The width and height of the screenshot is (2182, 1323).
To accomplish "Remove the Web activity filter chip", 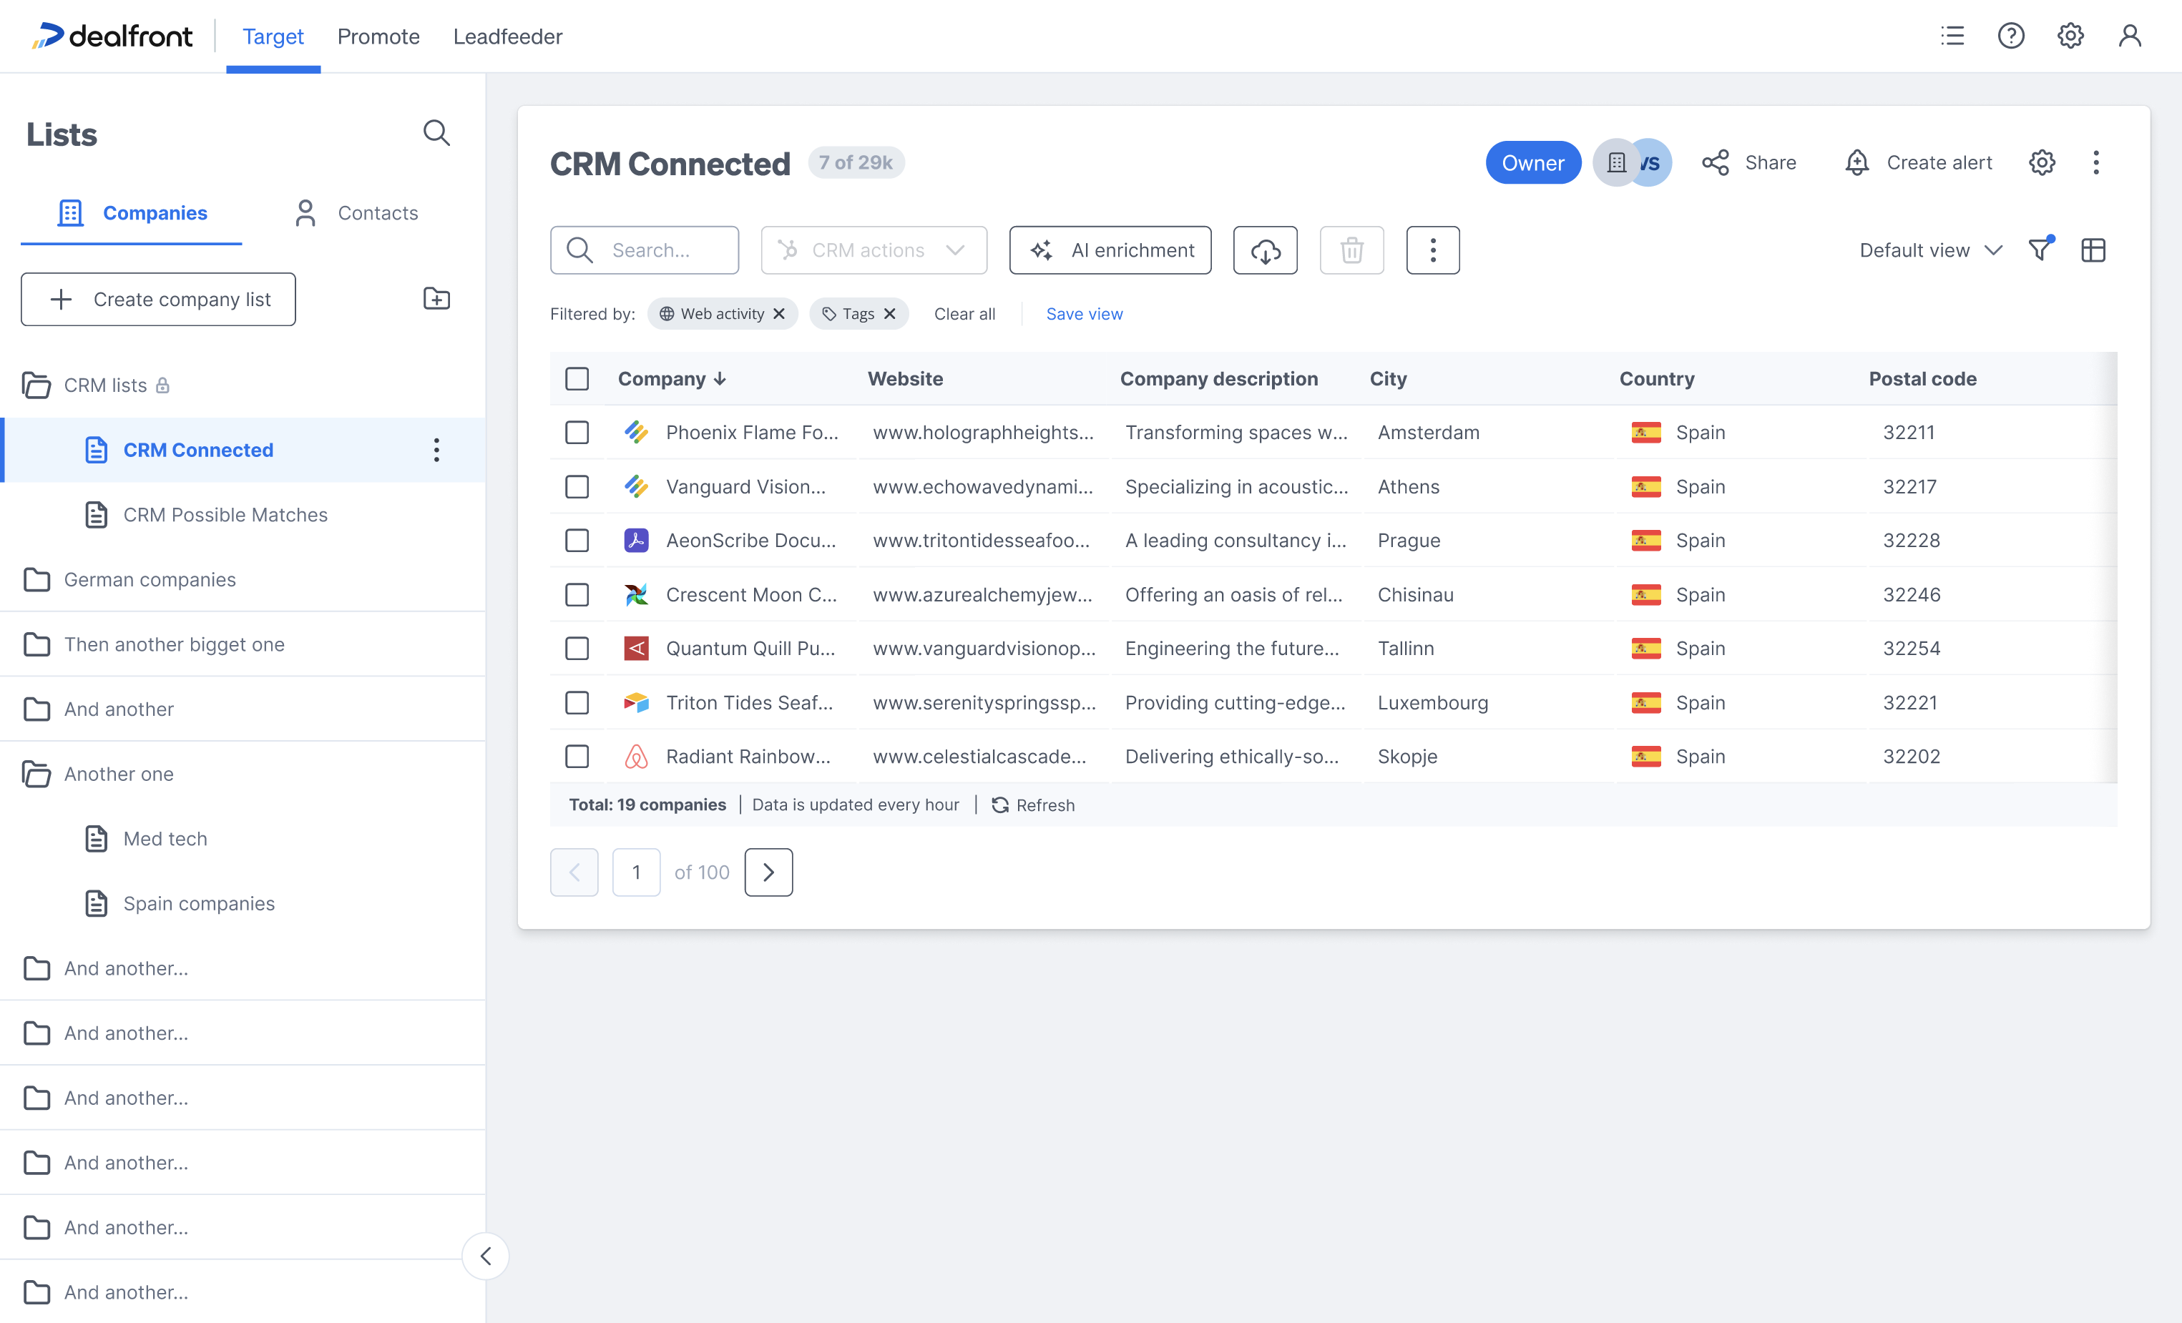I will click(x=778, y=314).
